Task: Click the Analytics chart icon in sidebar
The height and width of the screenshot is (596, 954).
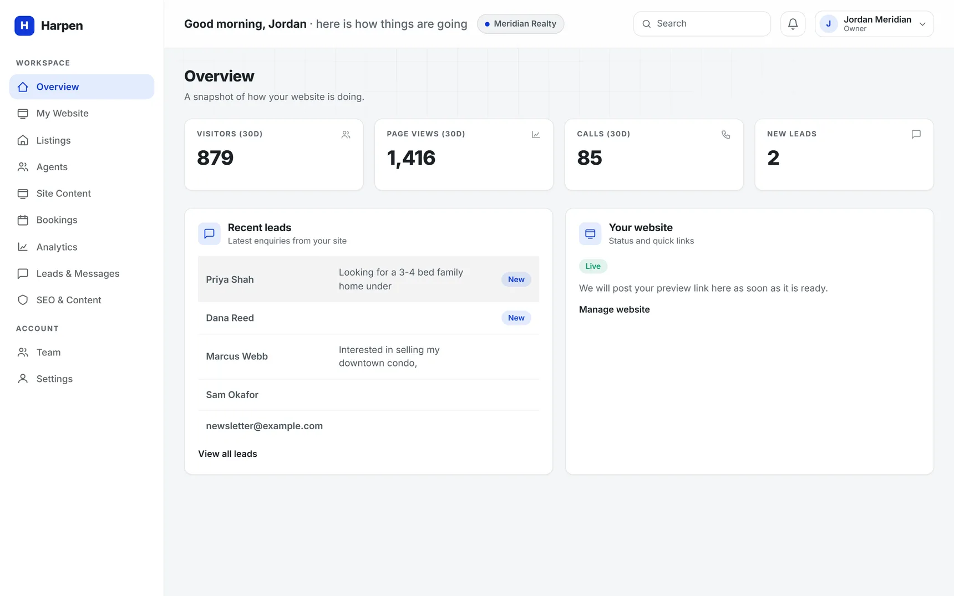Action: tap(23, 247)
